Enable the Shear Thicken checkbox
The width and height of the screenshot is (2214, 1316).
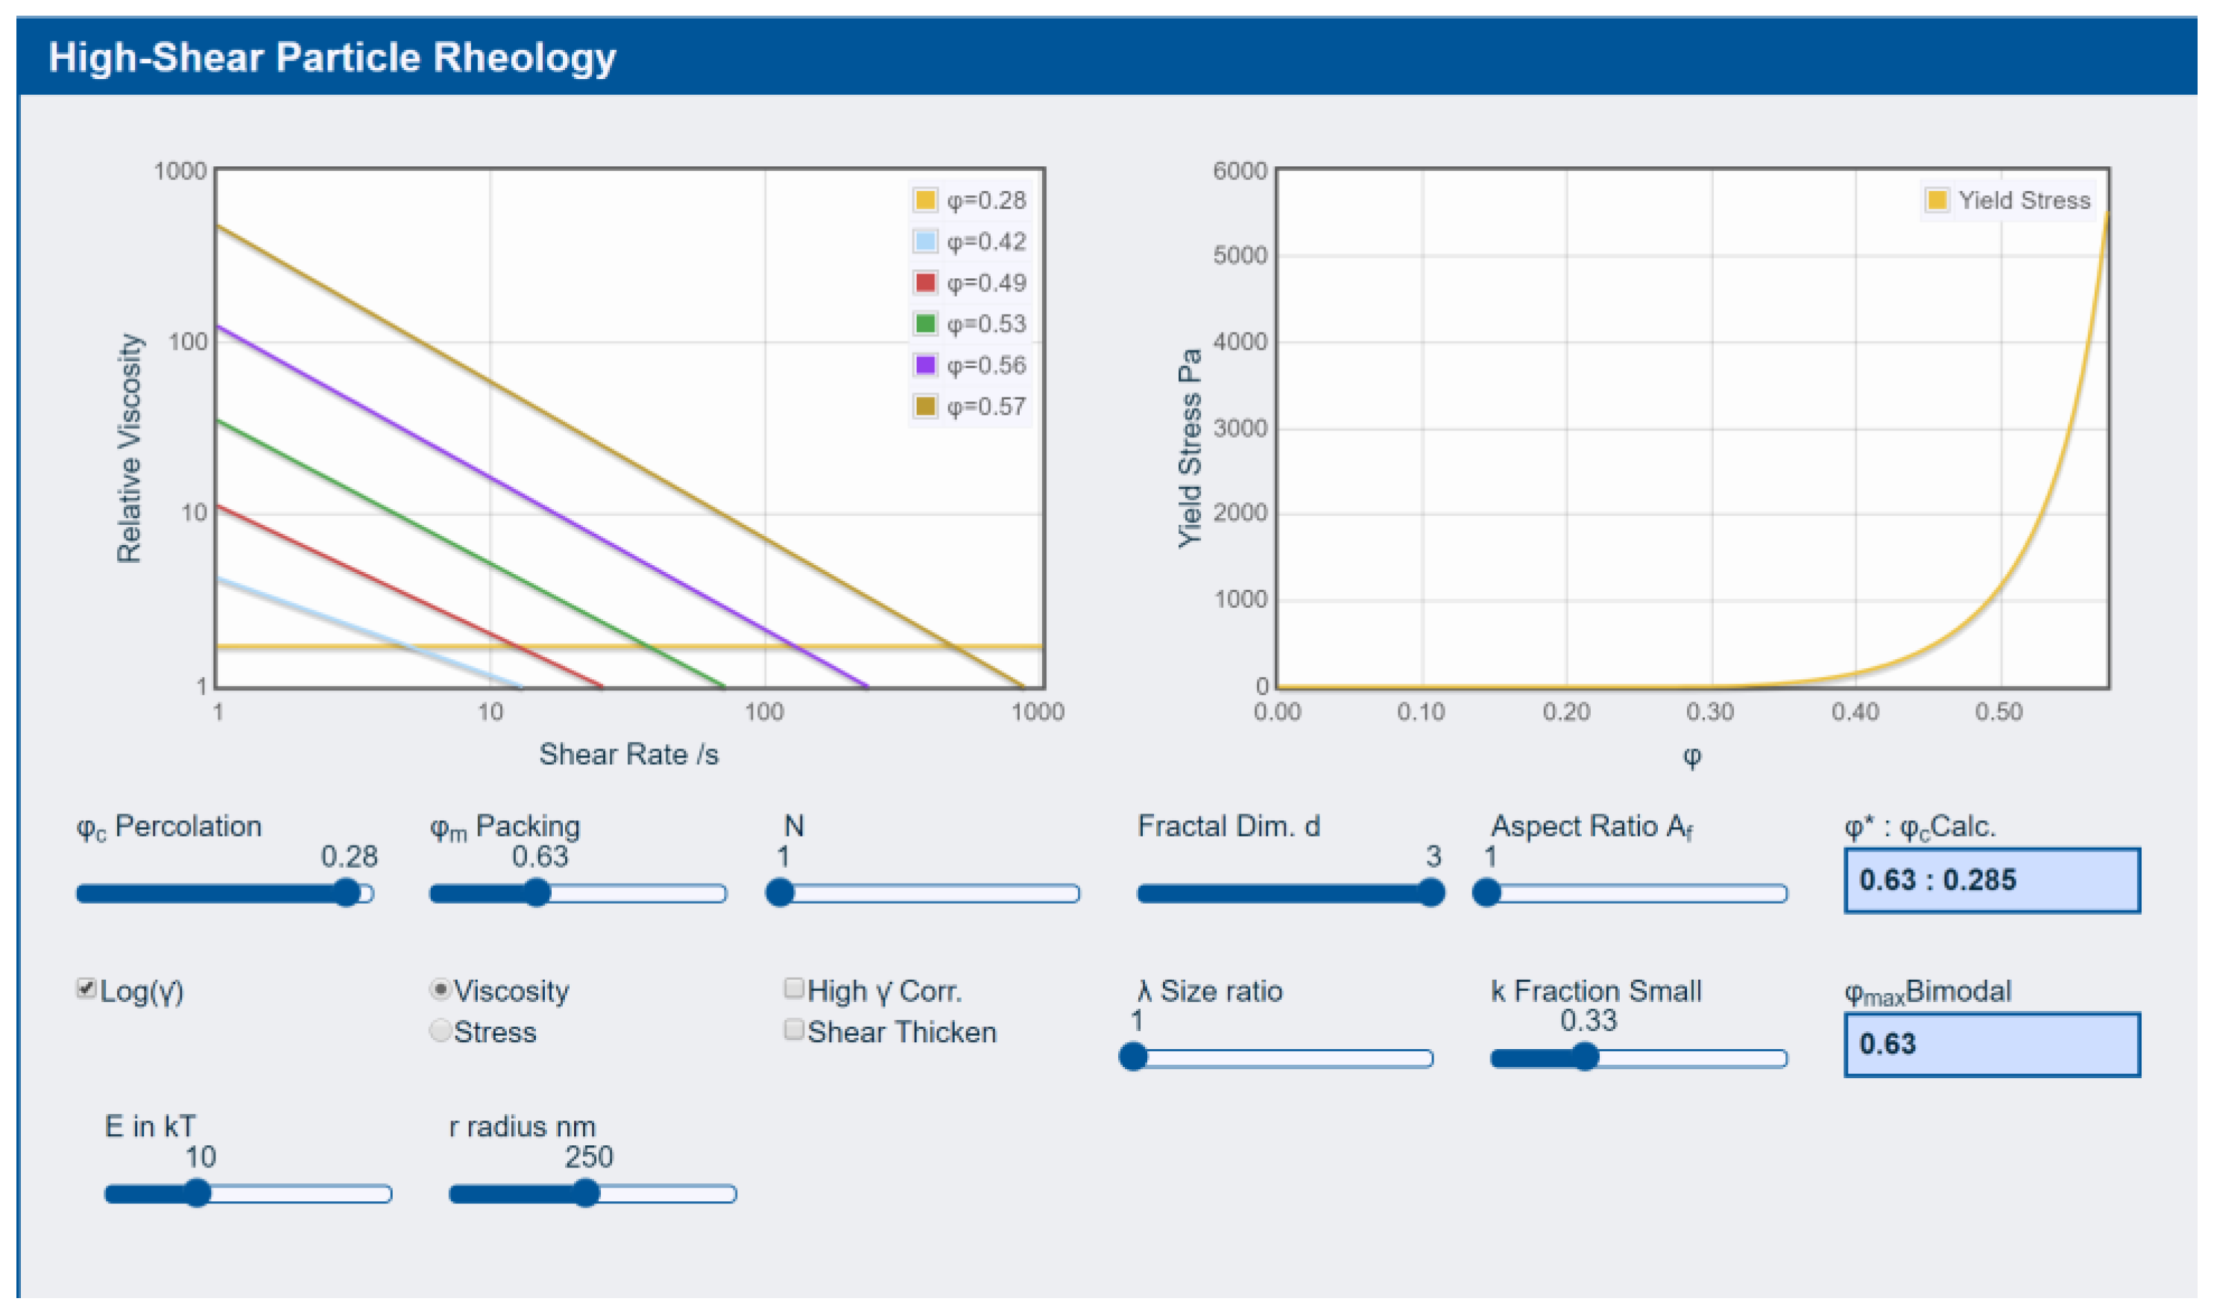(794, 1029)
